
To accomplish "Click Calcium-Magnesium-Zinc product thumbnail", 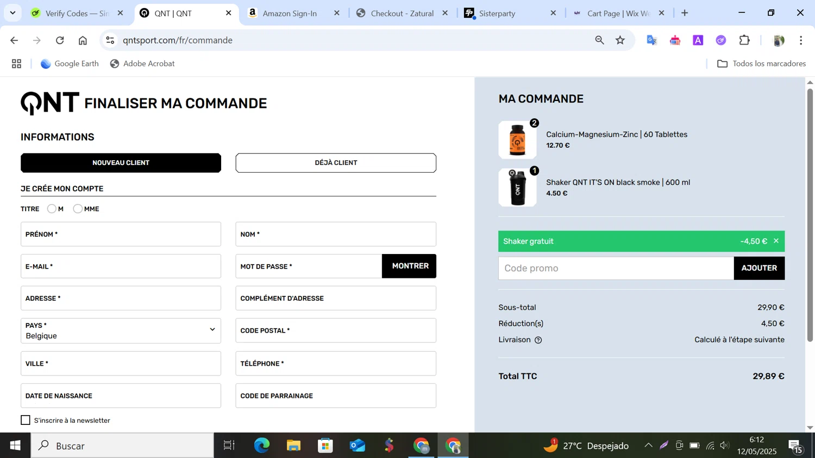I will click(x=517, y=139).
